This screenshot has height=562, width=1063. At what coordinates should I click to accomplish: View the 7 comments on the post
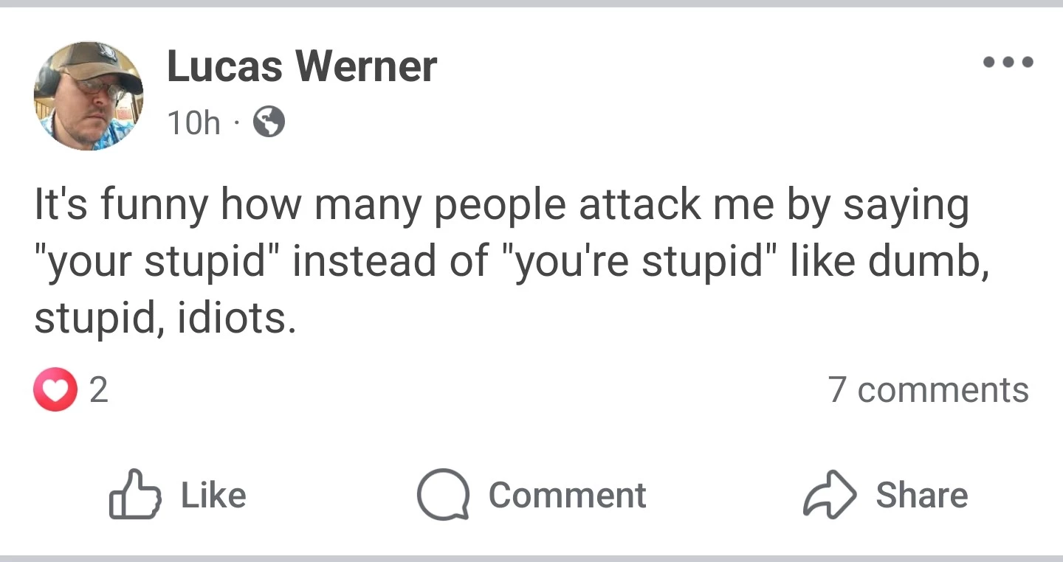pos(928,389)
